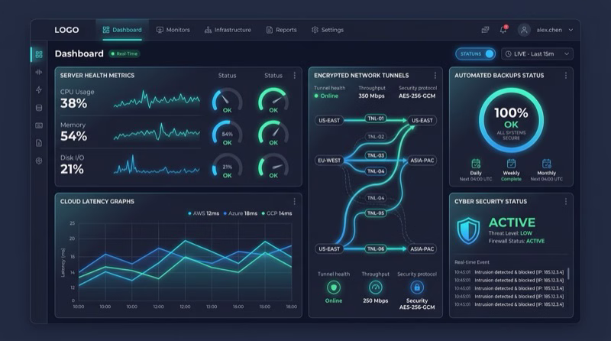Screen dimensions: 611x341
Task: Click the user avatar icon
Action: pyautogui.click(x=524, y=30)
